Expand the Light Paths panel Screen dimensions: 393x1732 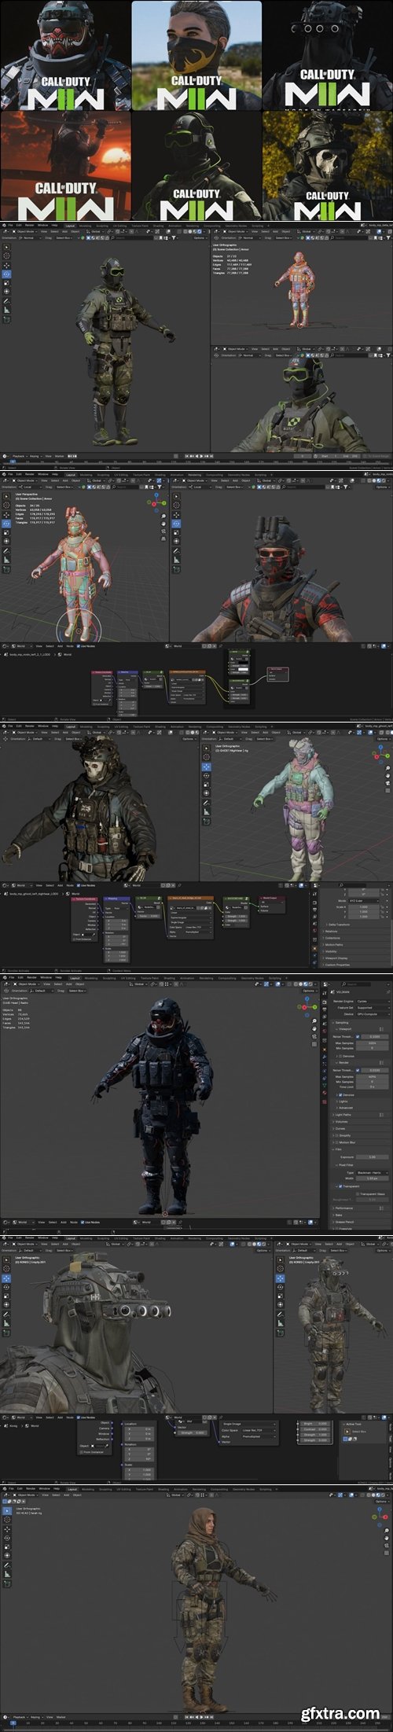point(333,1115)
